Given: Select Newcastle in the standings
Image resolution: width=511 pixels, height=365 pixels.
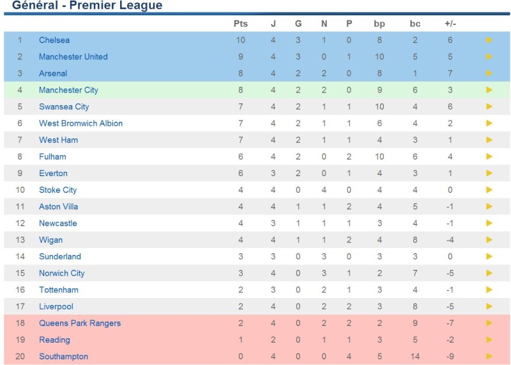Looking at the screenshot, I should pos(58,223).
